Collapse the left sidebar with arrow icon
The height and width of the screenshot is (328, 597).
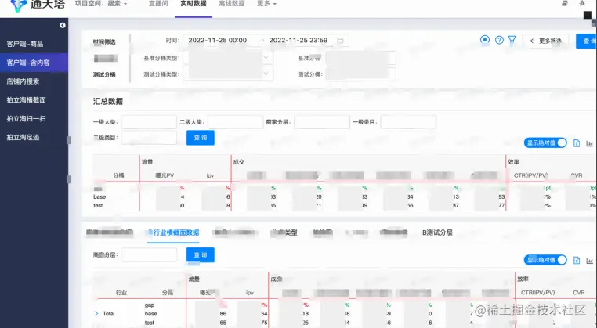pyautogui.click(x=63, y=25)
